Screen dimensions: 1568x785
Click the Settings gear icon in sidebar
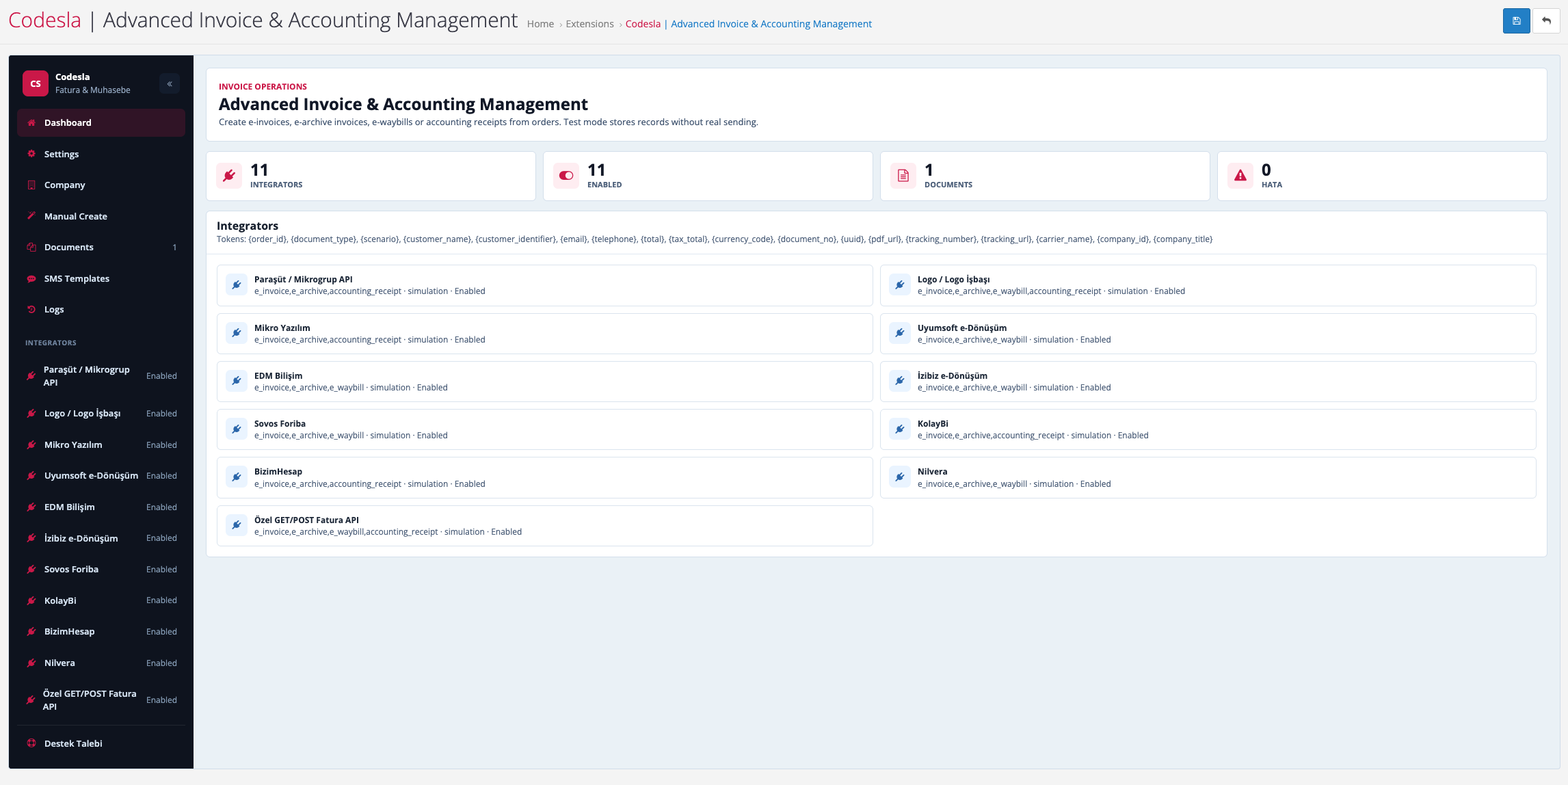click(31, 154)
